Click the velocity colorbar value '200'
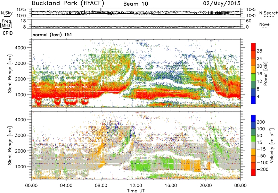Screen dimensions: 278x193 261,122
